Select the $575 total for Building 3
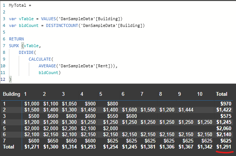The image size is (236, 156). 226,116
